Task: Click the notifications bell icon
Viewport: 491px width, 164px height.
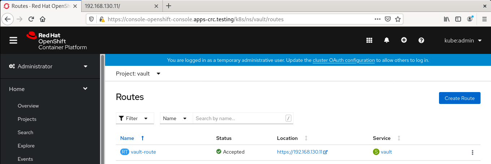Action: point(387,40)
